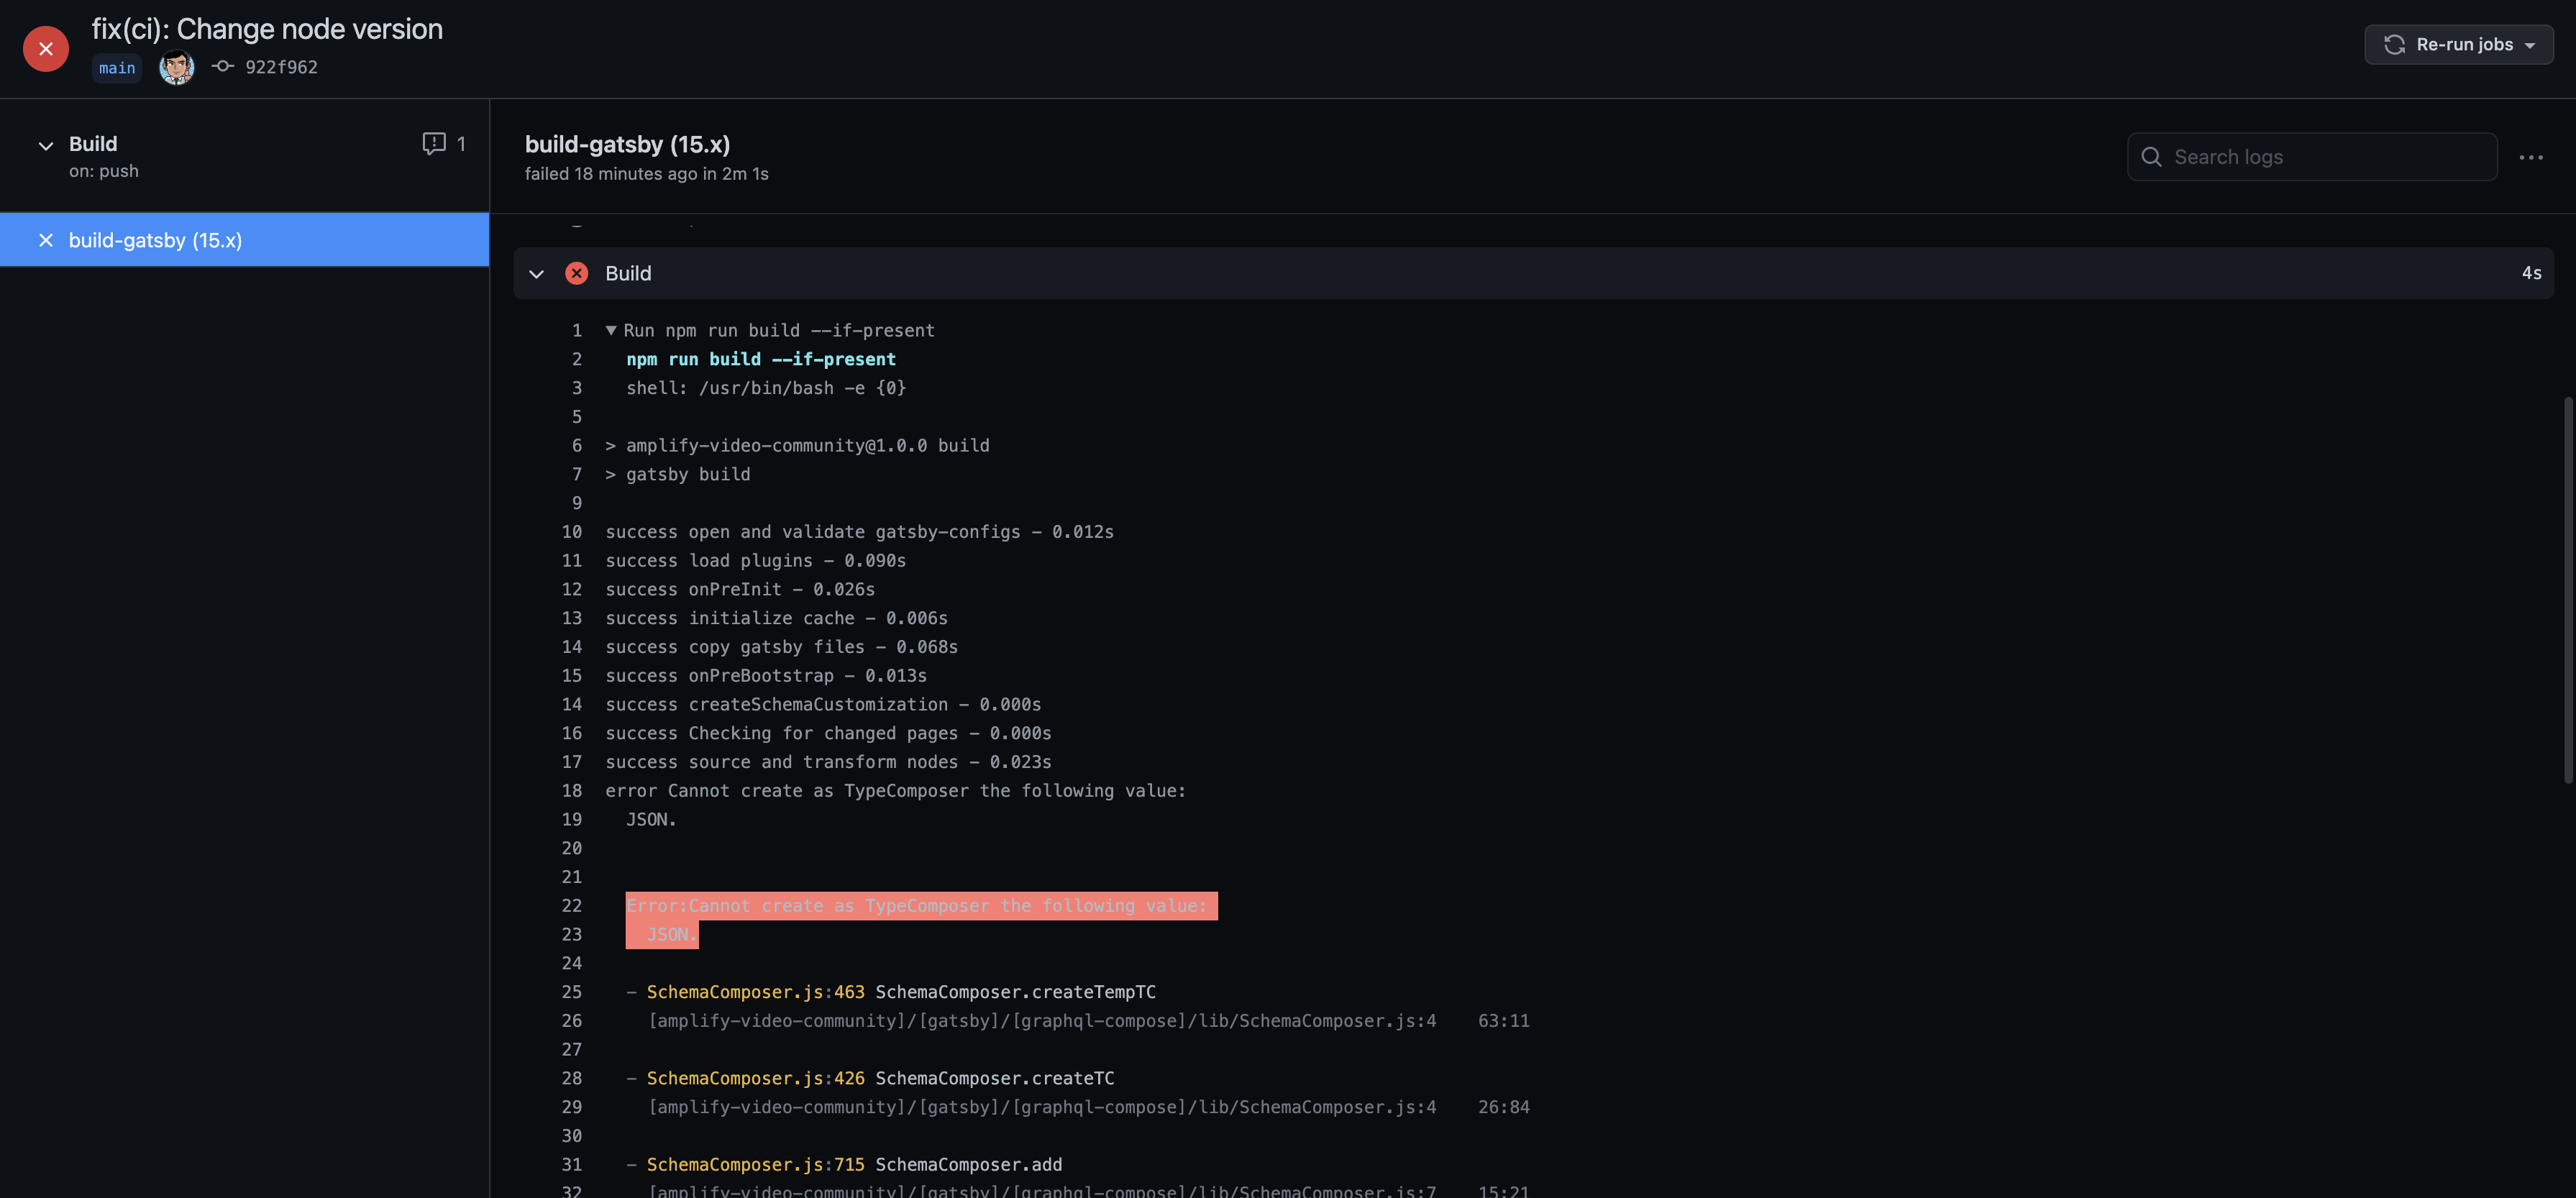Select the highlighted 'Error:Cannot create as TypeComposer' line
Viewport: 2576px width, 1198px height.
921,905
